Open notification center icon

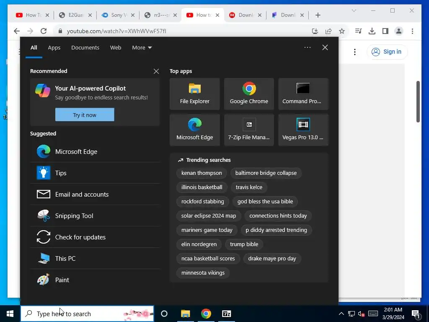(x=416, y=314)
